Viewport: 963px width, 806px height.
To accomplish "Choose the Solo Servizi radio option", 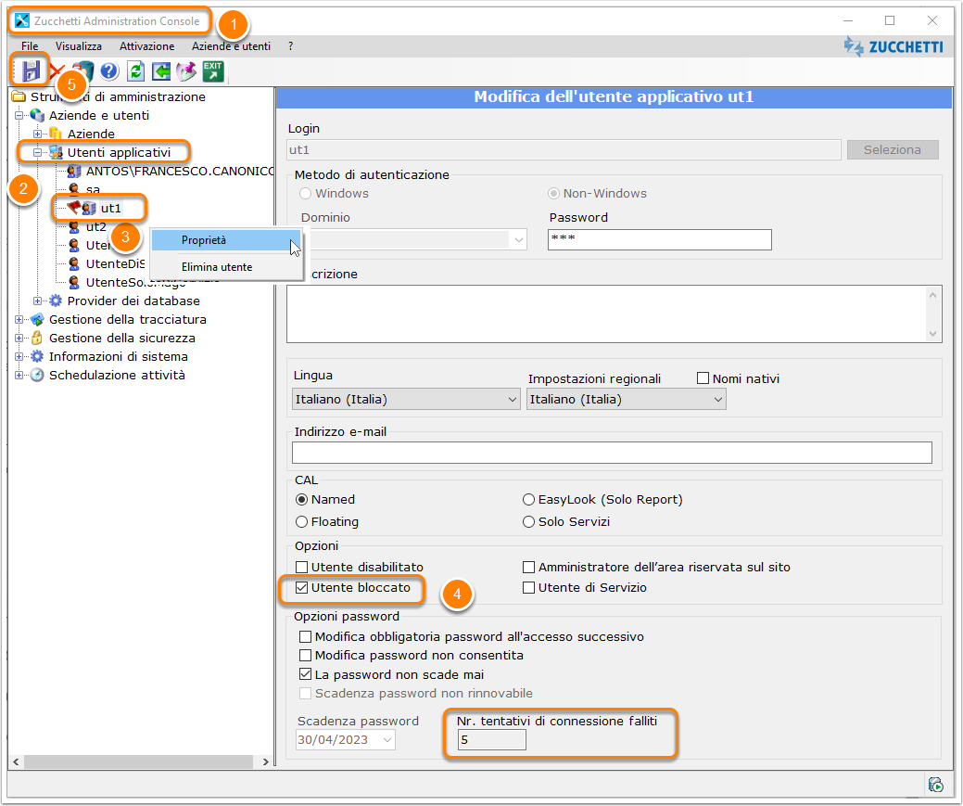I will coord(529,522).
